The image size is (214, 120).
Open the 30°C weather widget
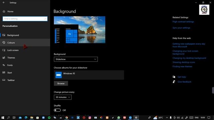(x=158, y=118)
